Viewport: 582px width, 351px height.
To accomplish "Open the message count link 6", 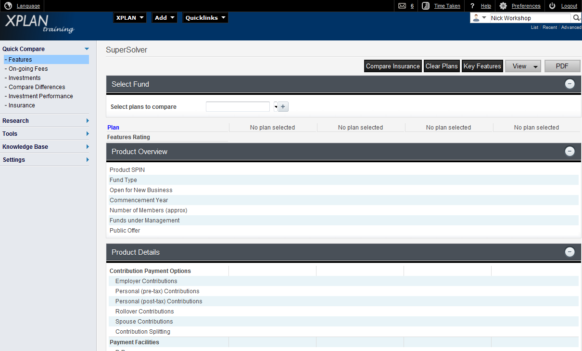I will (412, 6).
